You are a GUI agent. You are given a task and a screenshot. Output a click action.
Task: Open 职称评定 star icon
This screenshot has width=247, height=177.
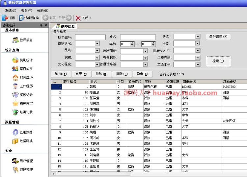15,103
